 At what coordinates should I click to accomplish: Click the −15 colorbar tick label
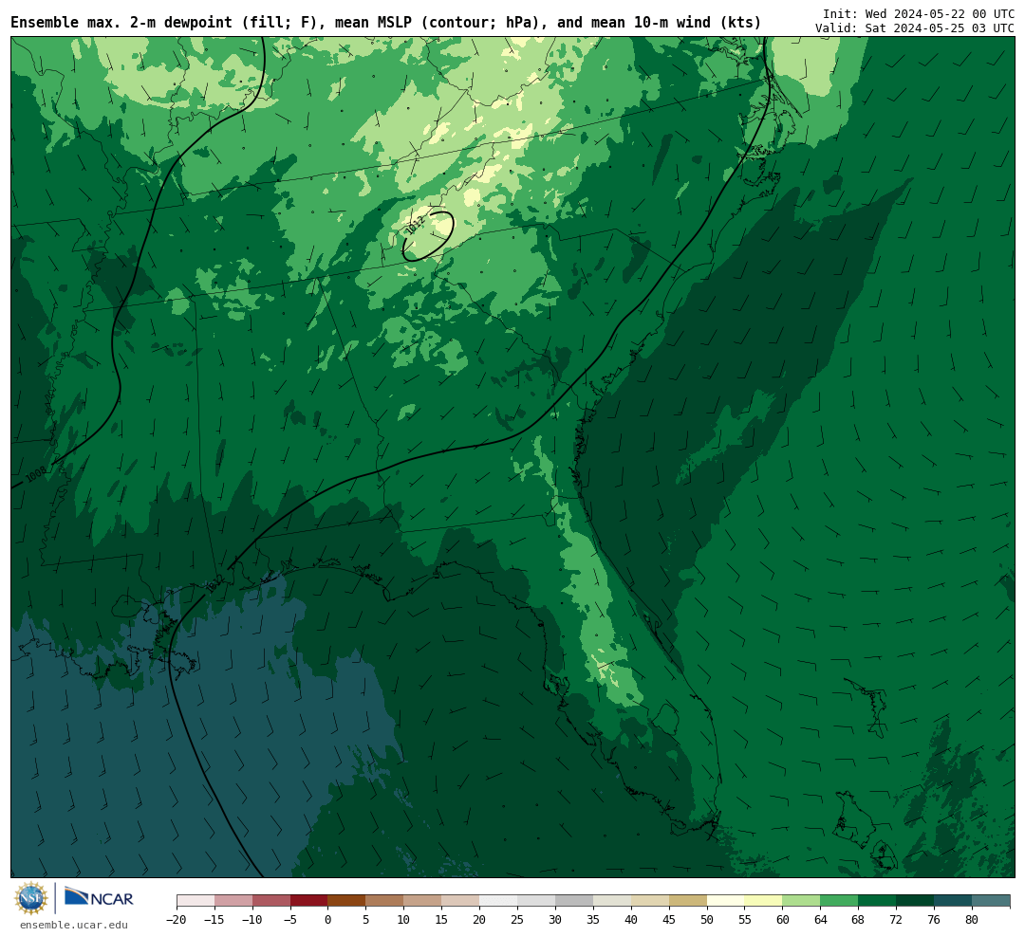214,919
